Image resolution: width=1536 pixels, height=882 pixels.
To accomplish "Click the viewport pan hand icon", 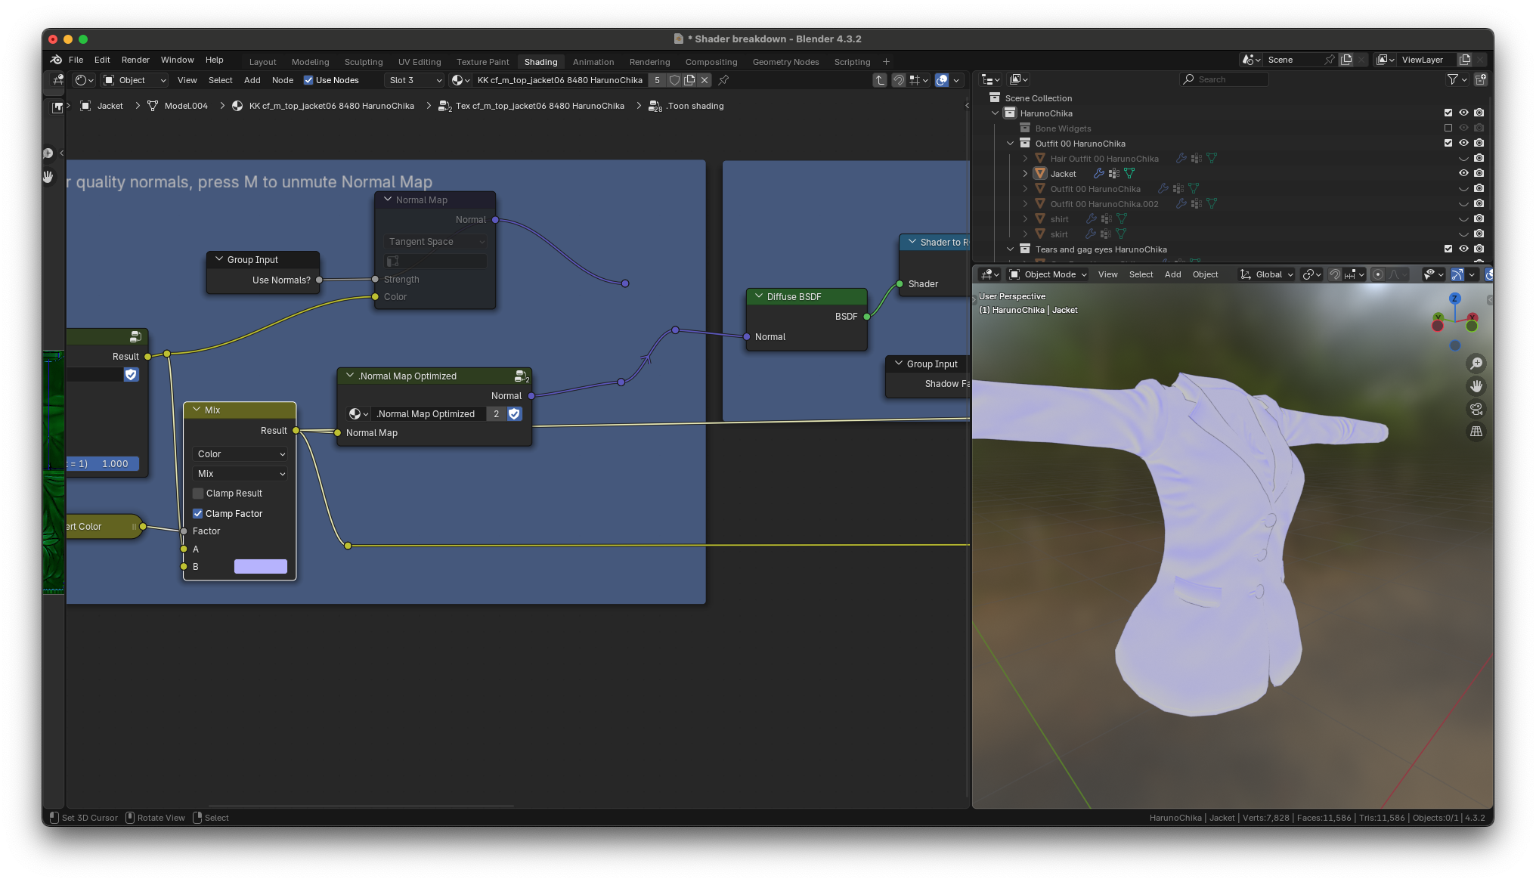I will point(1476,386).
